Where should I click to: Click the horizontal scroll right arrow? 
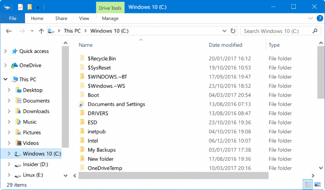coord(313,176)
